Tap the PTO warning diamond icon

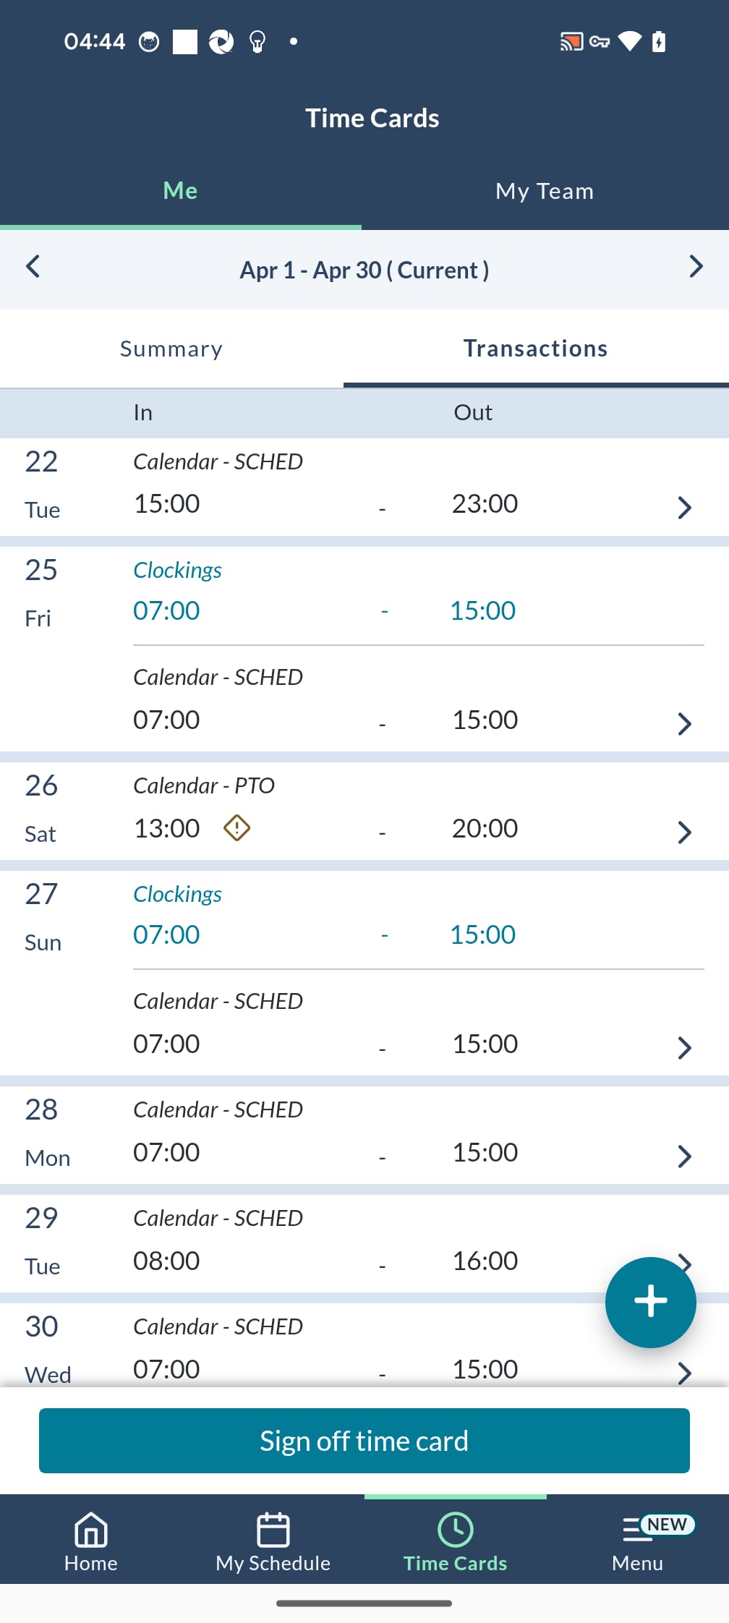[x=236, y=827]
